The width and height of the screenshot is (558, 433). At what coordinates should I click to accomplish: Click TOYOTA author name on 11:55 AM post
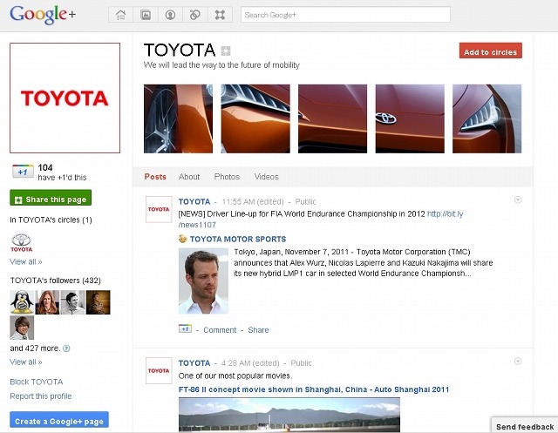point(194,202)
